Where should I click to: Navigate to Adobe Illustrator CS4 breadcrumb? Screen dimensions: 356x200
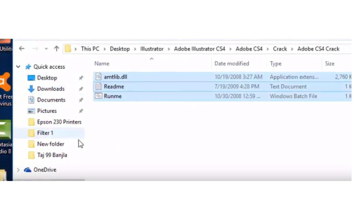199,49
